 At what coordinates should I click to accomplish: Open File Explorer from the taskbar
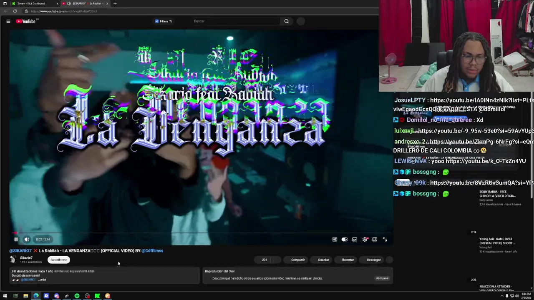pyautogui.click(x=25, y=296)
